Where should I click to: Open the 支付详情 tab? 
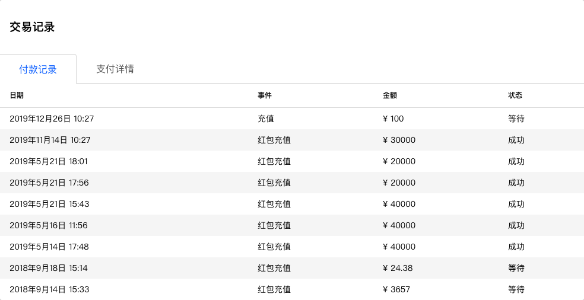coord(115,69)
